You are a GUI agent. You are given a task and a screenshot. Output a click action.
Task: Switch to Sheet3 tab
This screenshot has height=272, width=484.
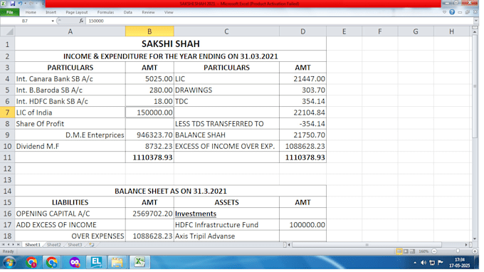click(75, 245)
